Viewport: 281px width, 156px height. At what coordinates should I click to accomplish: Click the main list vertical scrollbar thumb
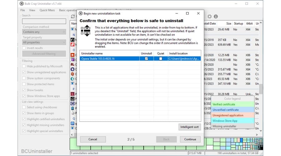(x=261, y=89)
